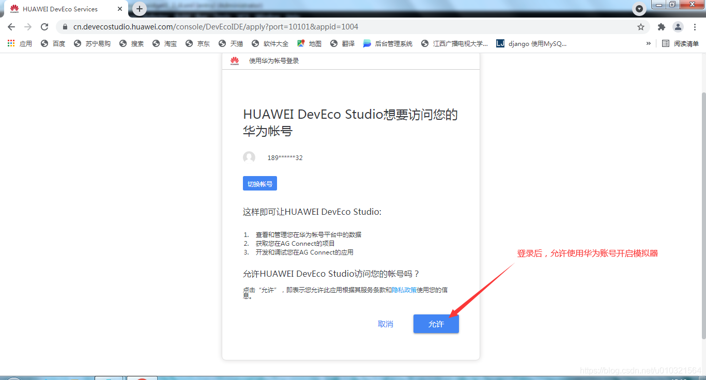Click the 取消 link

pos(386,324)
